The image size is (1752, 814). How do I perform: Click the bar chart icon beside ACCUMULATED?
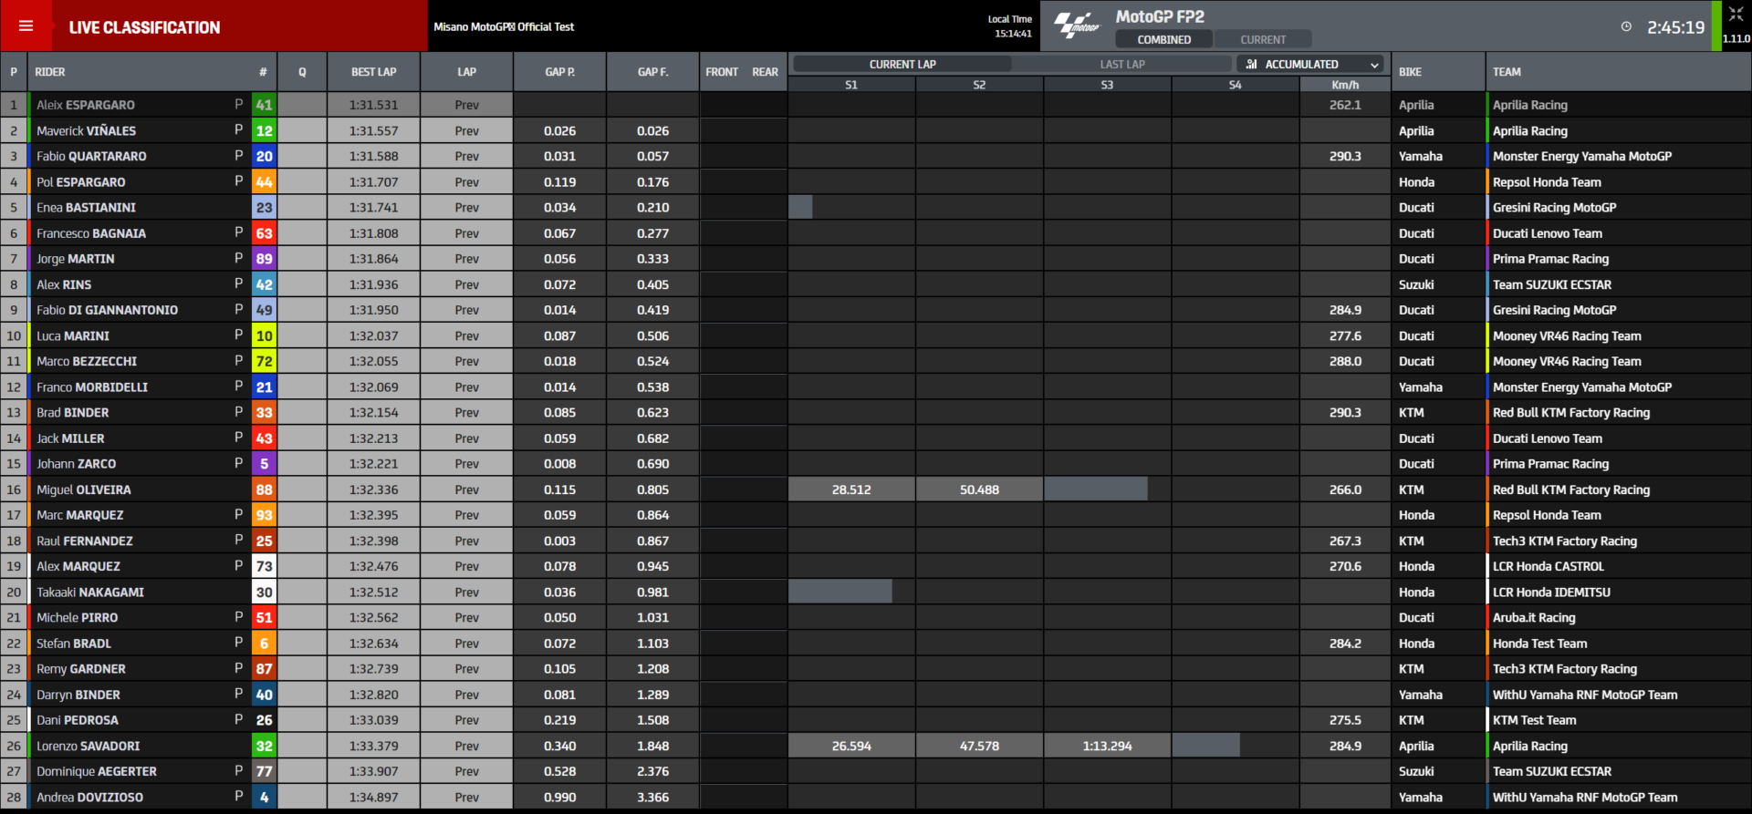pos(1251,65)
